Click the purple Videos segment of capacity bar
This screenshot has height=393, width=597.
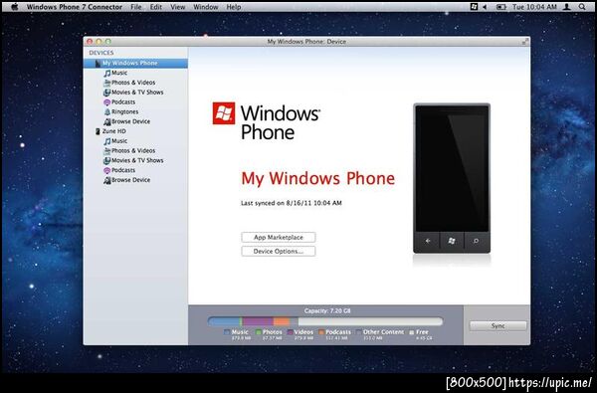(x=258, y=321)
